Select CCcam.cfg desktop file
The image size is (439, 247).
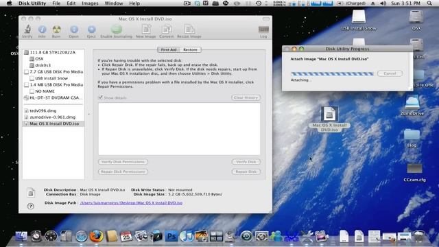click(414, 172)
